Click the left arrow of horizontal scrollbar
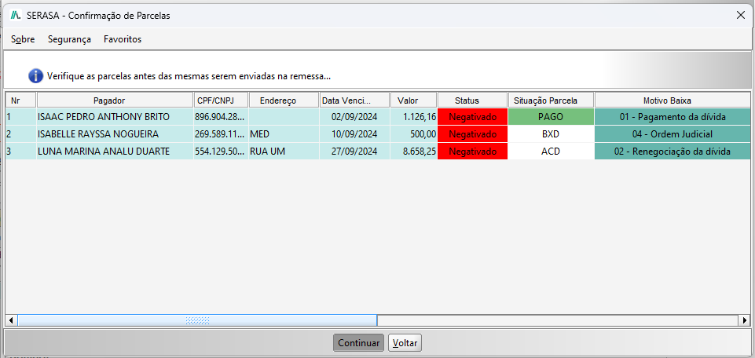 pyautogui.click(x=10, y=320)
